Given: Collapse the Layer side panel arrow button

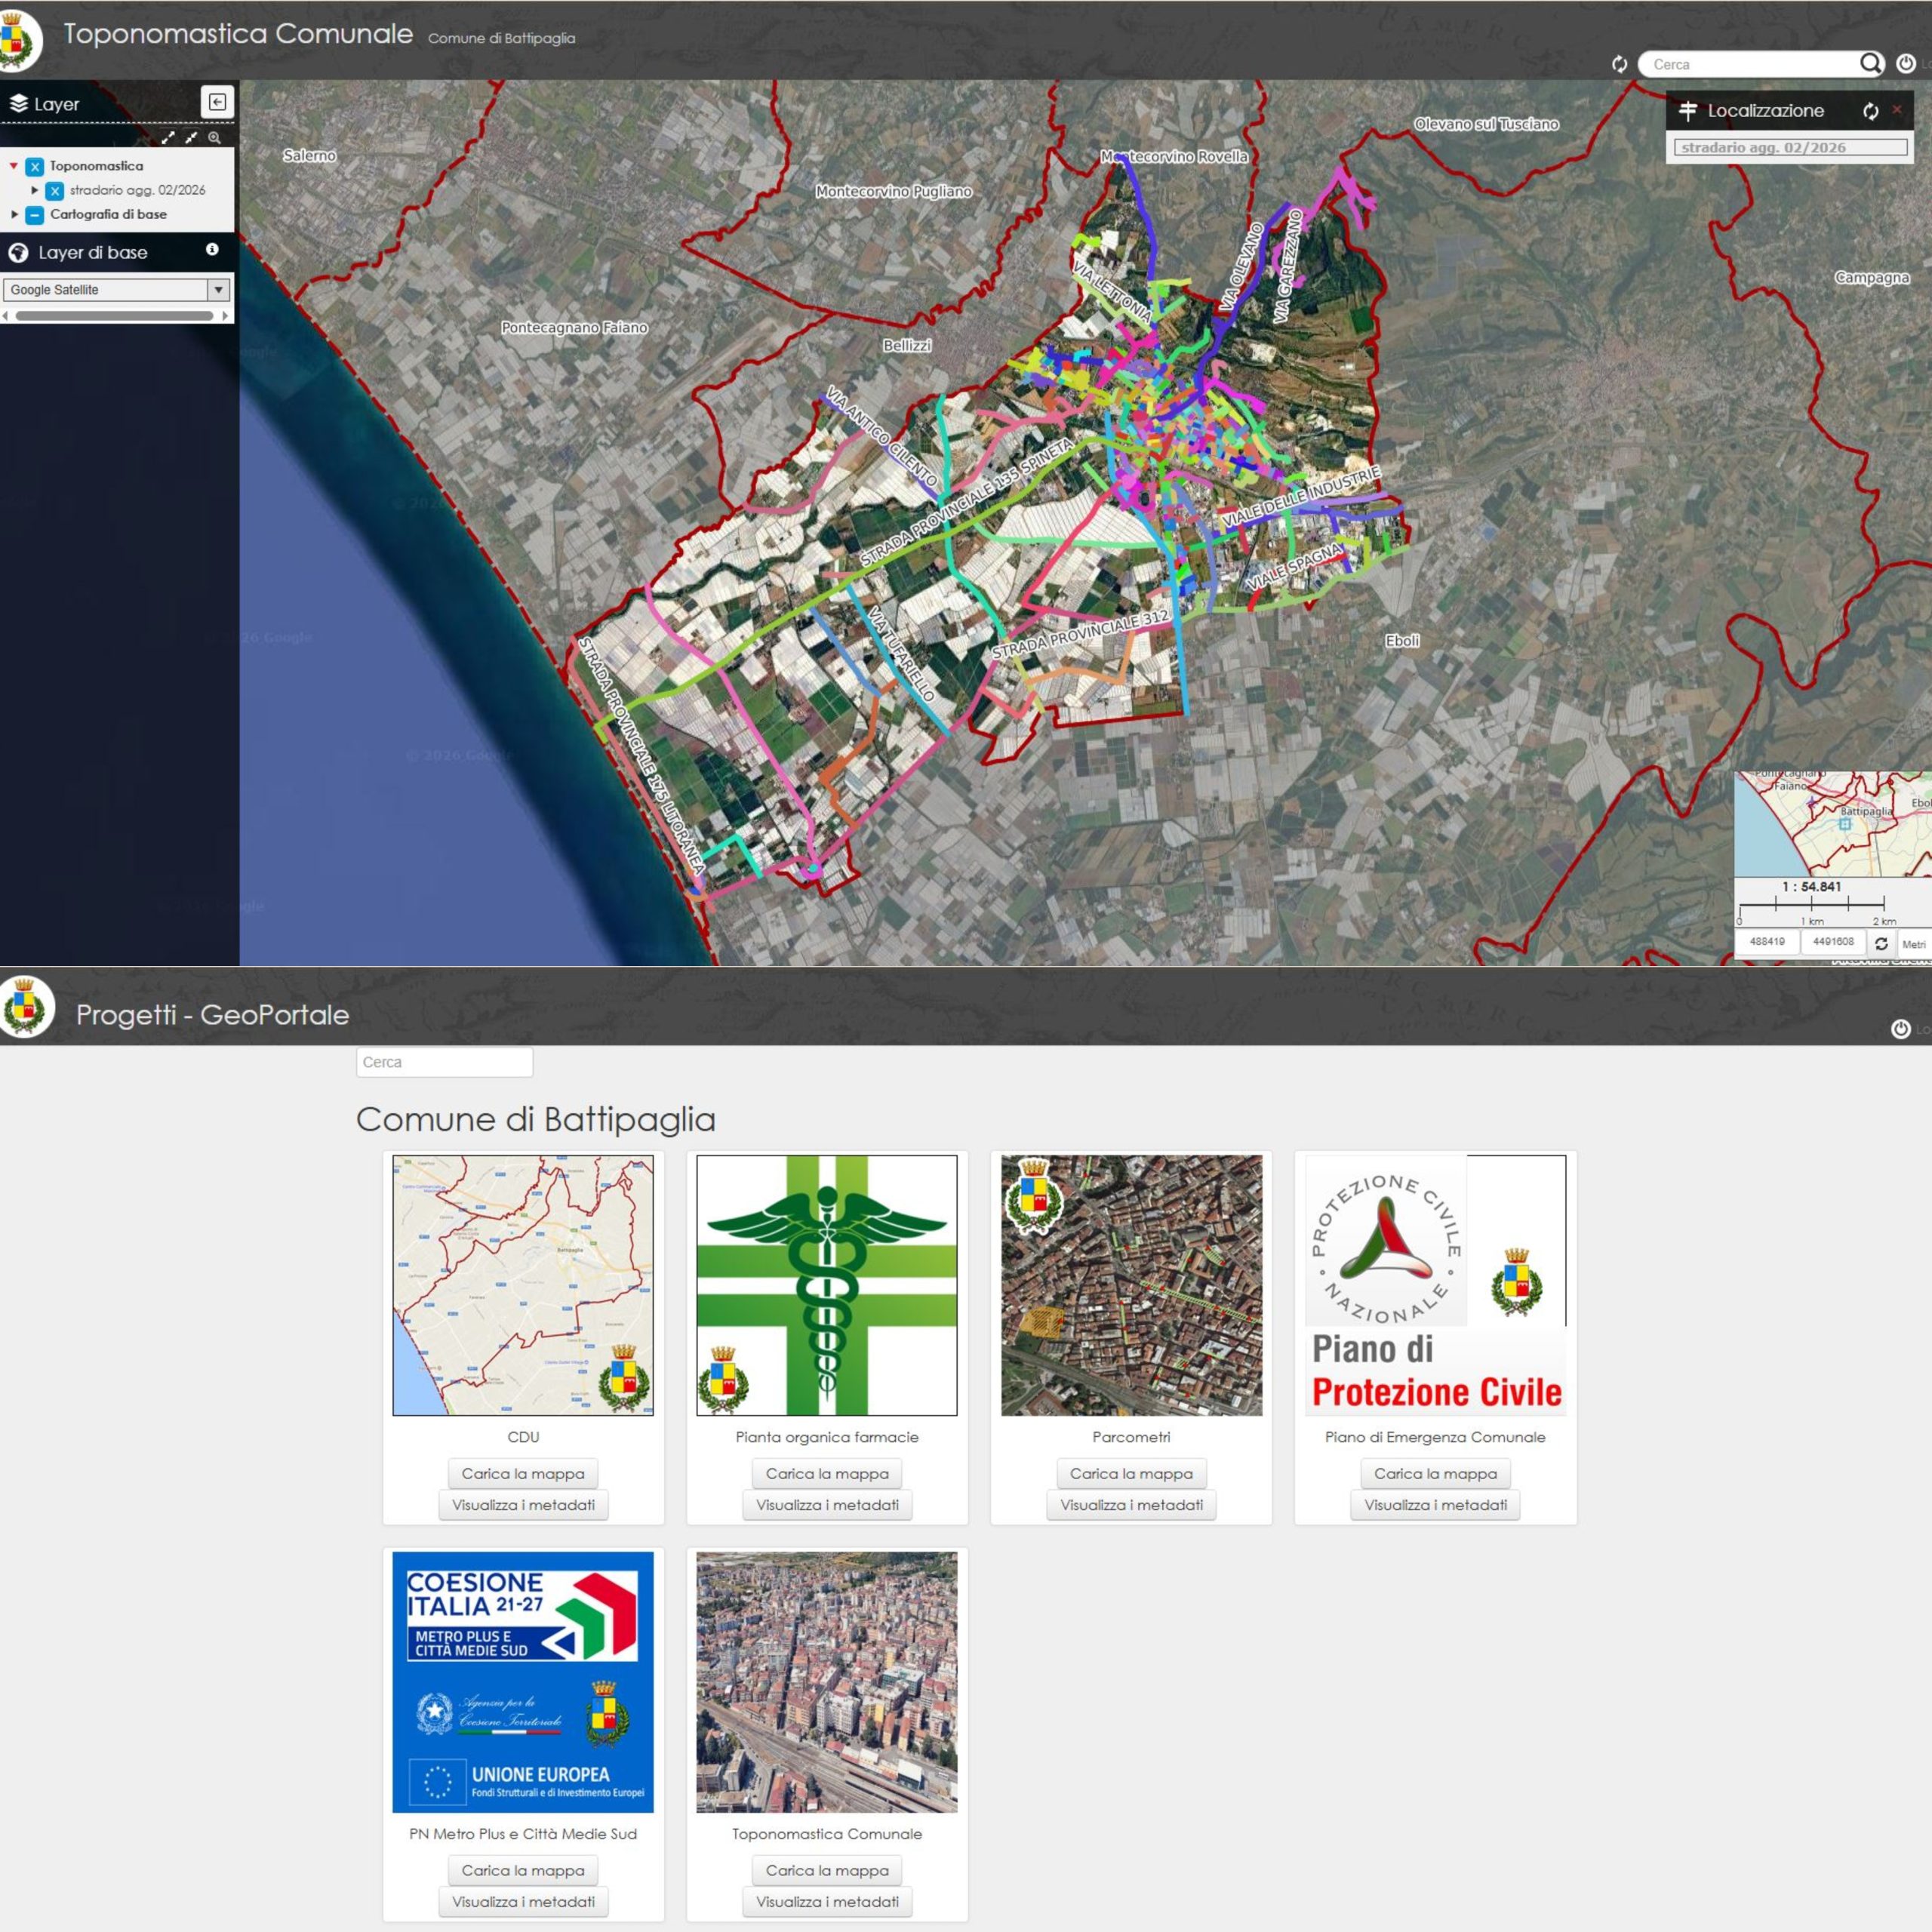Looking at the screenshot, I should click(x=217, y=102).
